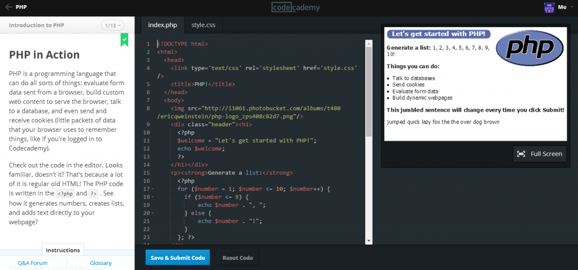Image resolution: width=578 pixels, height=270 pixels.
Task: Click the jumbled sentence output text
Action: tap(443, 122)
